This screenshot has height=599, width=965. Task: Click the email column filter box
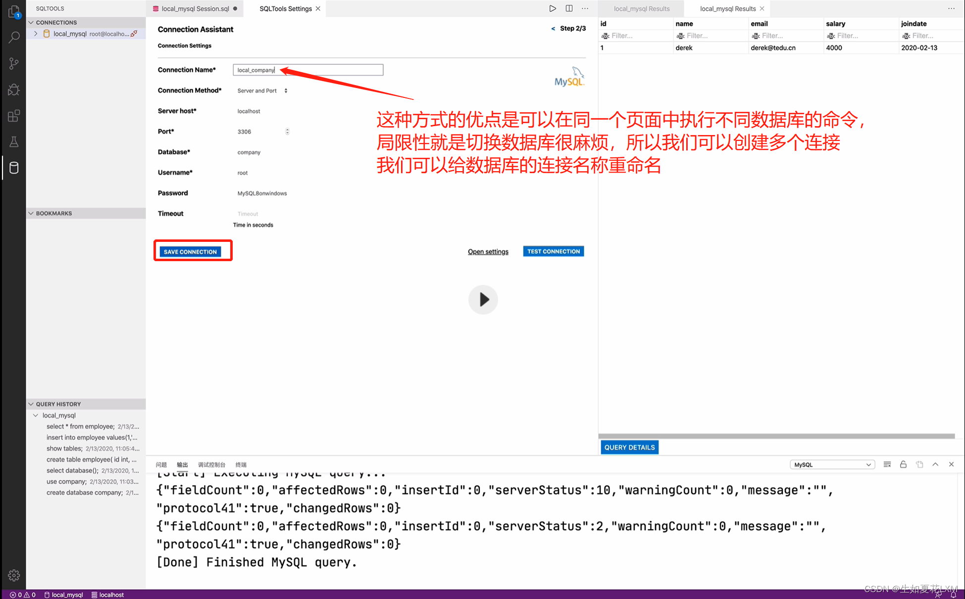(x=786, y=36)
